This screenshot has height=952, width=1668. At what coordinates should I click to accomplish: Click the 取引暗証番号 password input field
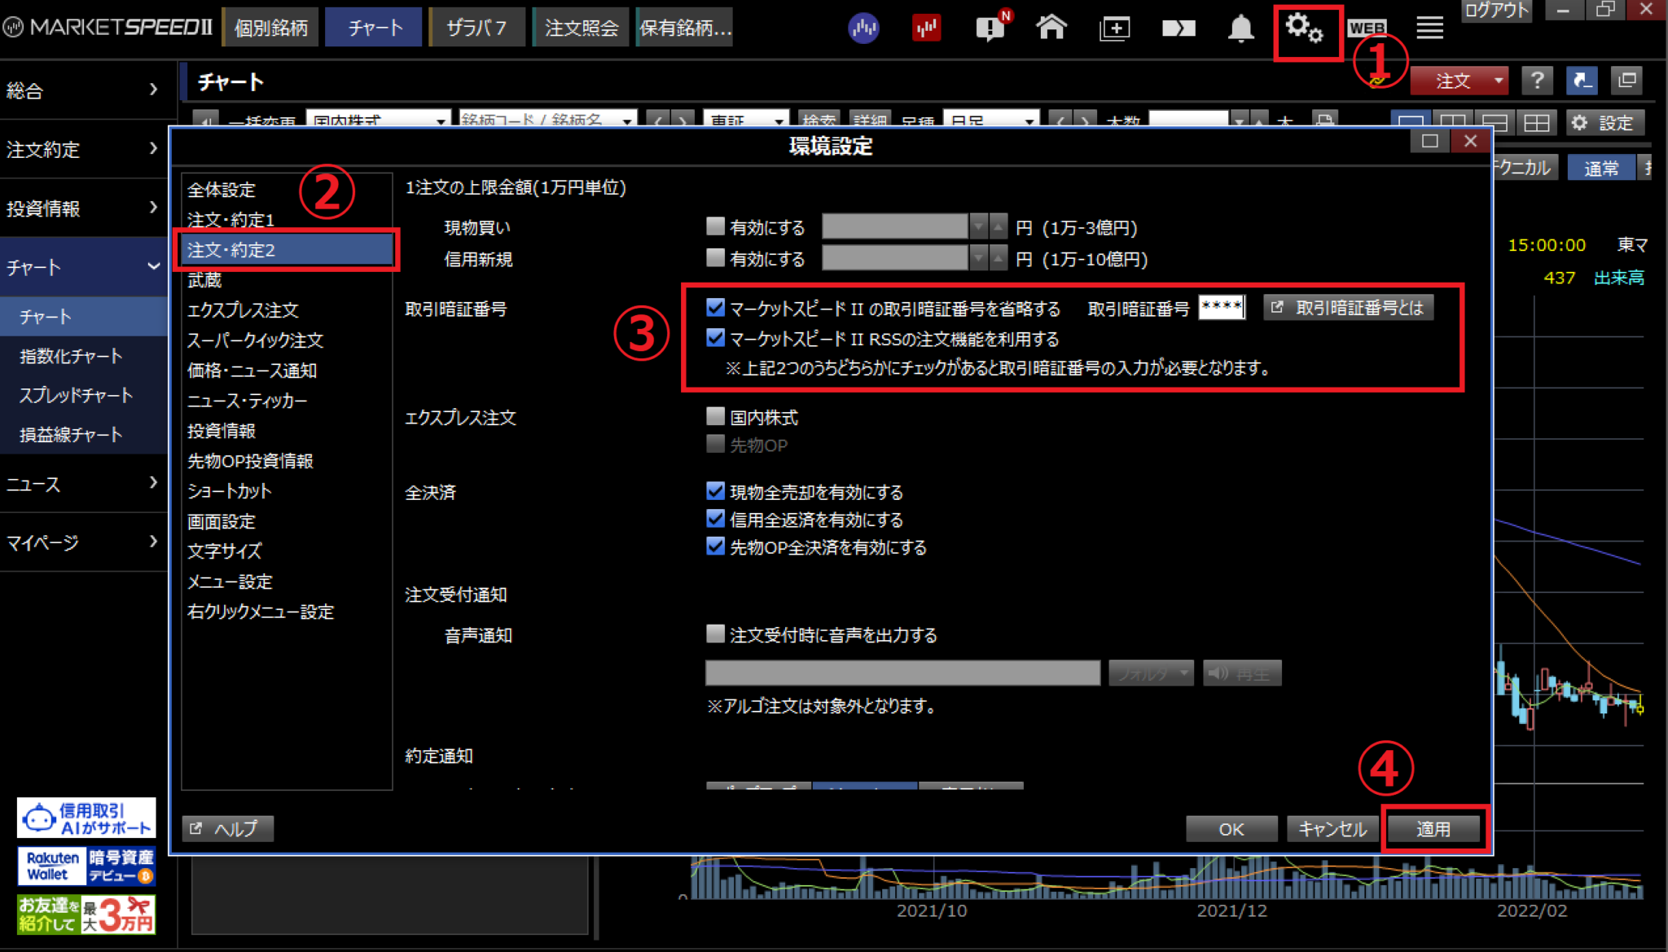(1222, 307)
